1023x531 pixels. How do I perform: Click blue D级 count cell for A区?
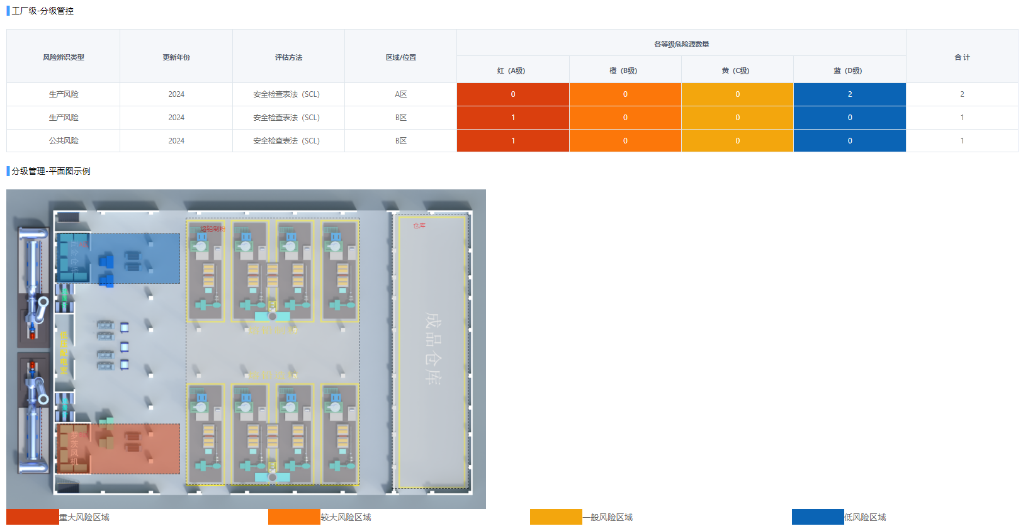(x=849, y=94)
